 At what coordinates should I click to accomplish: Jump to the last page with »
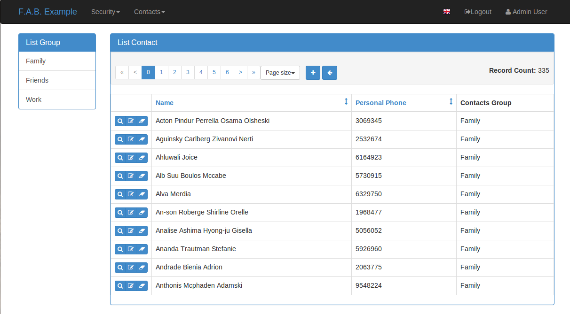point(253,72)
